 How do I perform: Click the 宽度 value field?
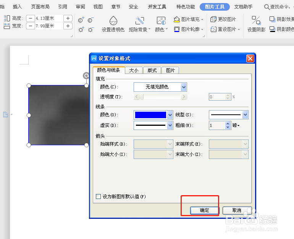coord(49,26)
